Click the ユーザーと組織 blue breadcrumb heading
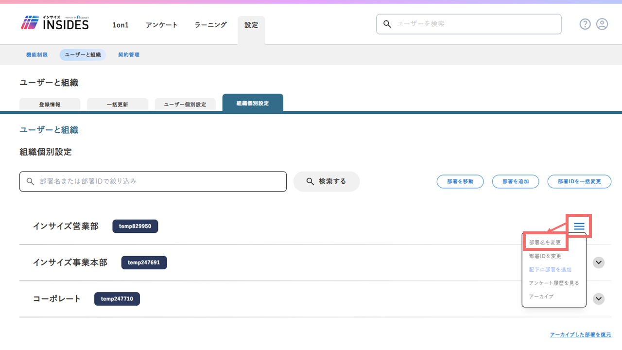The height and width of the screenshot is (350, 622). coord(49,130)
